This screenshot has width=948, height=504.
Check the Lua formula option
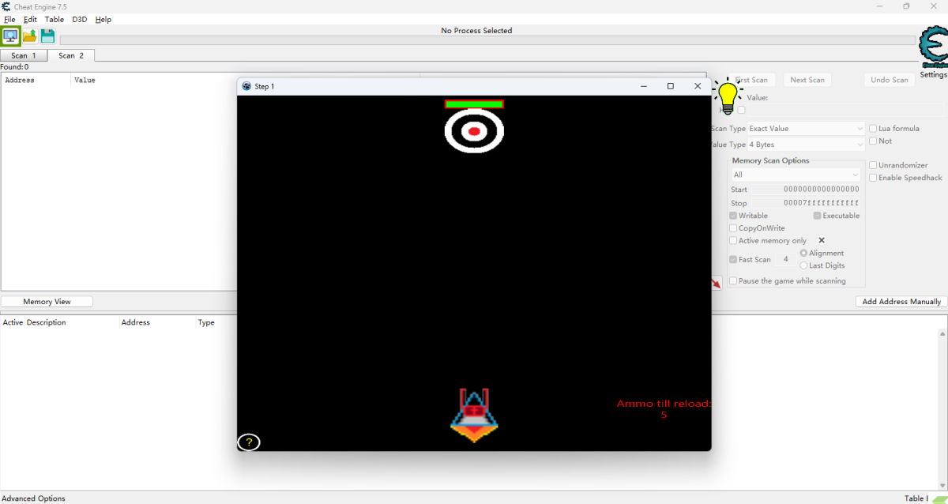873,129
